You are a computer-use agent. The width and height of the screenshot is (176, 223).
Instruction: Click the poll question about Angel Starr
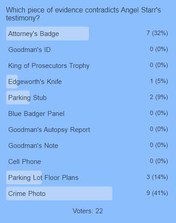83,14
